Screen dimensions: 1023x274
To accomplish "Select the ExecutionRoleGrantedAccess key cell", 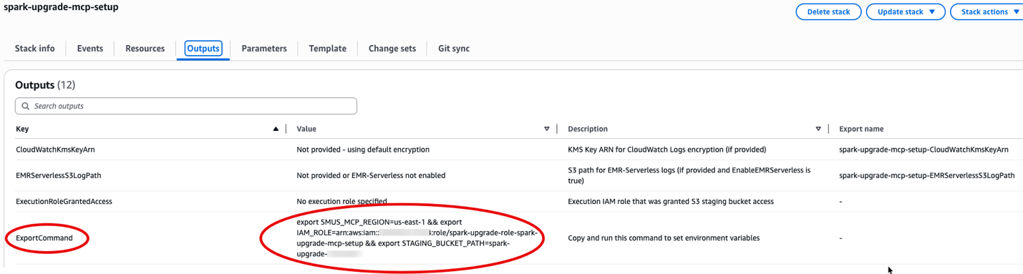I will pos(64,202).
